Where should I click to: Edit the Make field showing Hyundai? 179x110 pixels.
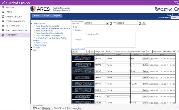point(136,84)
